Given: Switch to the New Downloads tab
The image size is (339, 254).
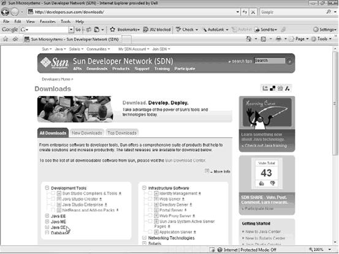Looking at the screenshot, I should click(x=87, y=133).
